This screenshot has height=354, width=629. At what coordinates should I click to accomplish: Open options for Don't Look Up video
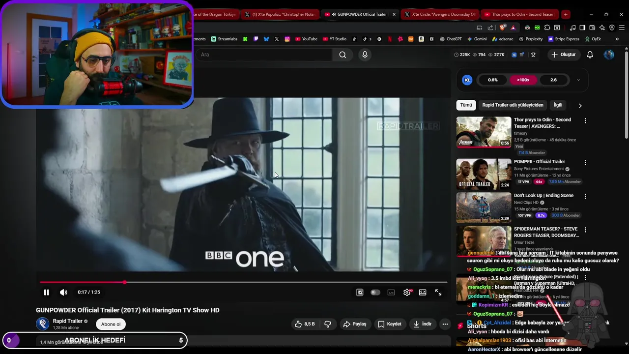point(585,196)
